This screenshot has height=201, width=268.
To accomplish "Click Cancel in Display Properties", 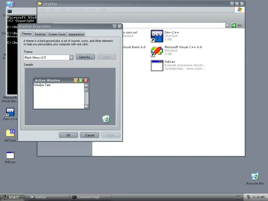I will coord(90,135).
